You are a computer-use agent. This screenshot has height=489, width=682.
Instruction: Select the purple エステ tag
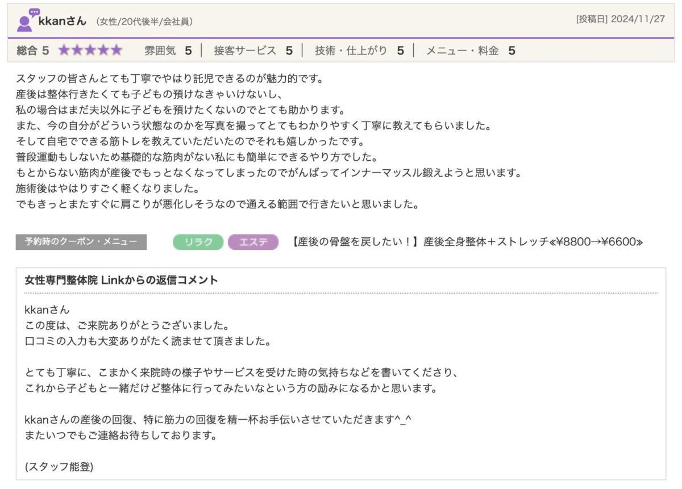[x=253, y=242]
